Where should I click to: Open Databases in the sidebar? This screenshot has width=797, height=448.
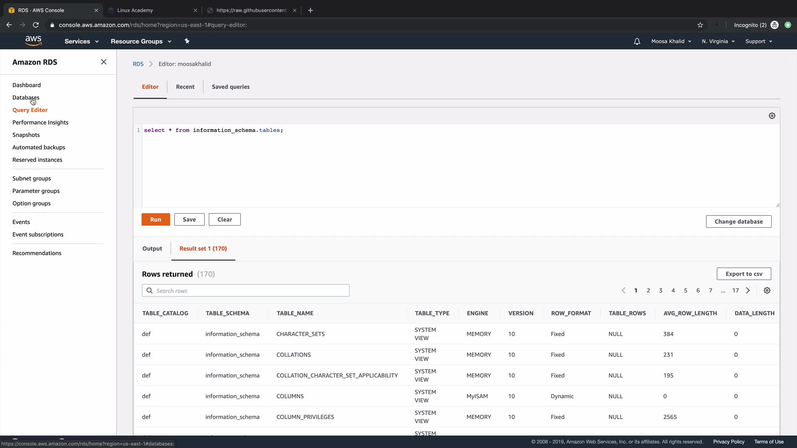click(26, 97)
